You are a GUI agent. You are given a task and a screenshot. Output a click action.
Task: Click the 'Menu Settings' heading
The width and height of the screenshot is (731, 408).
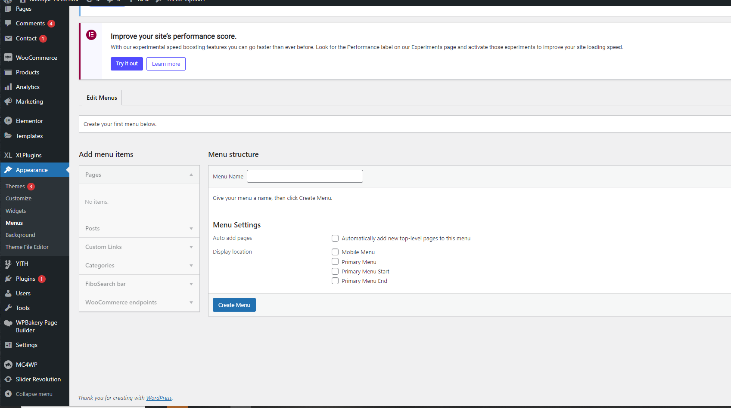[x=237, y=225]
